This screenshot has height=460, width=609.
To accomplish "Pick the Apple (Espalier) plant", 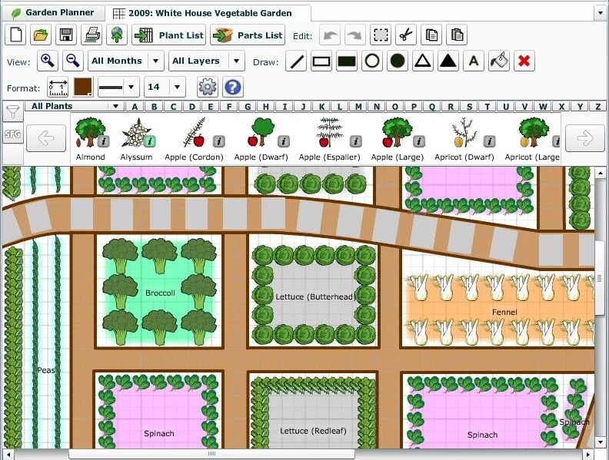I will pyautogui.click(x=329, y=140).
